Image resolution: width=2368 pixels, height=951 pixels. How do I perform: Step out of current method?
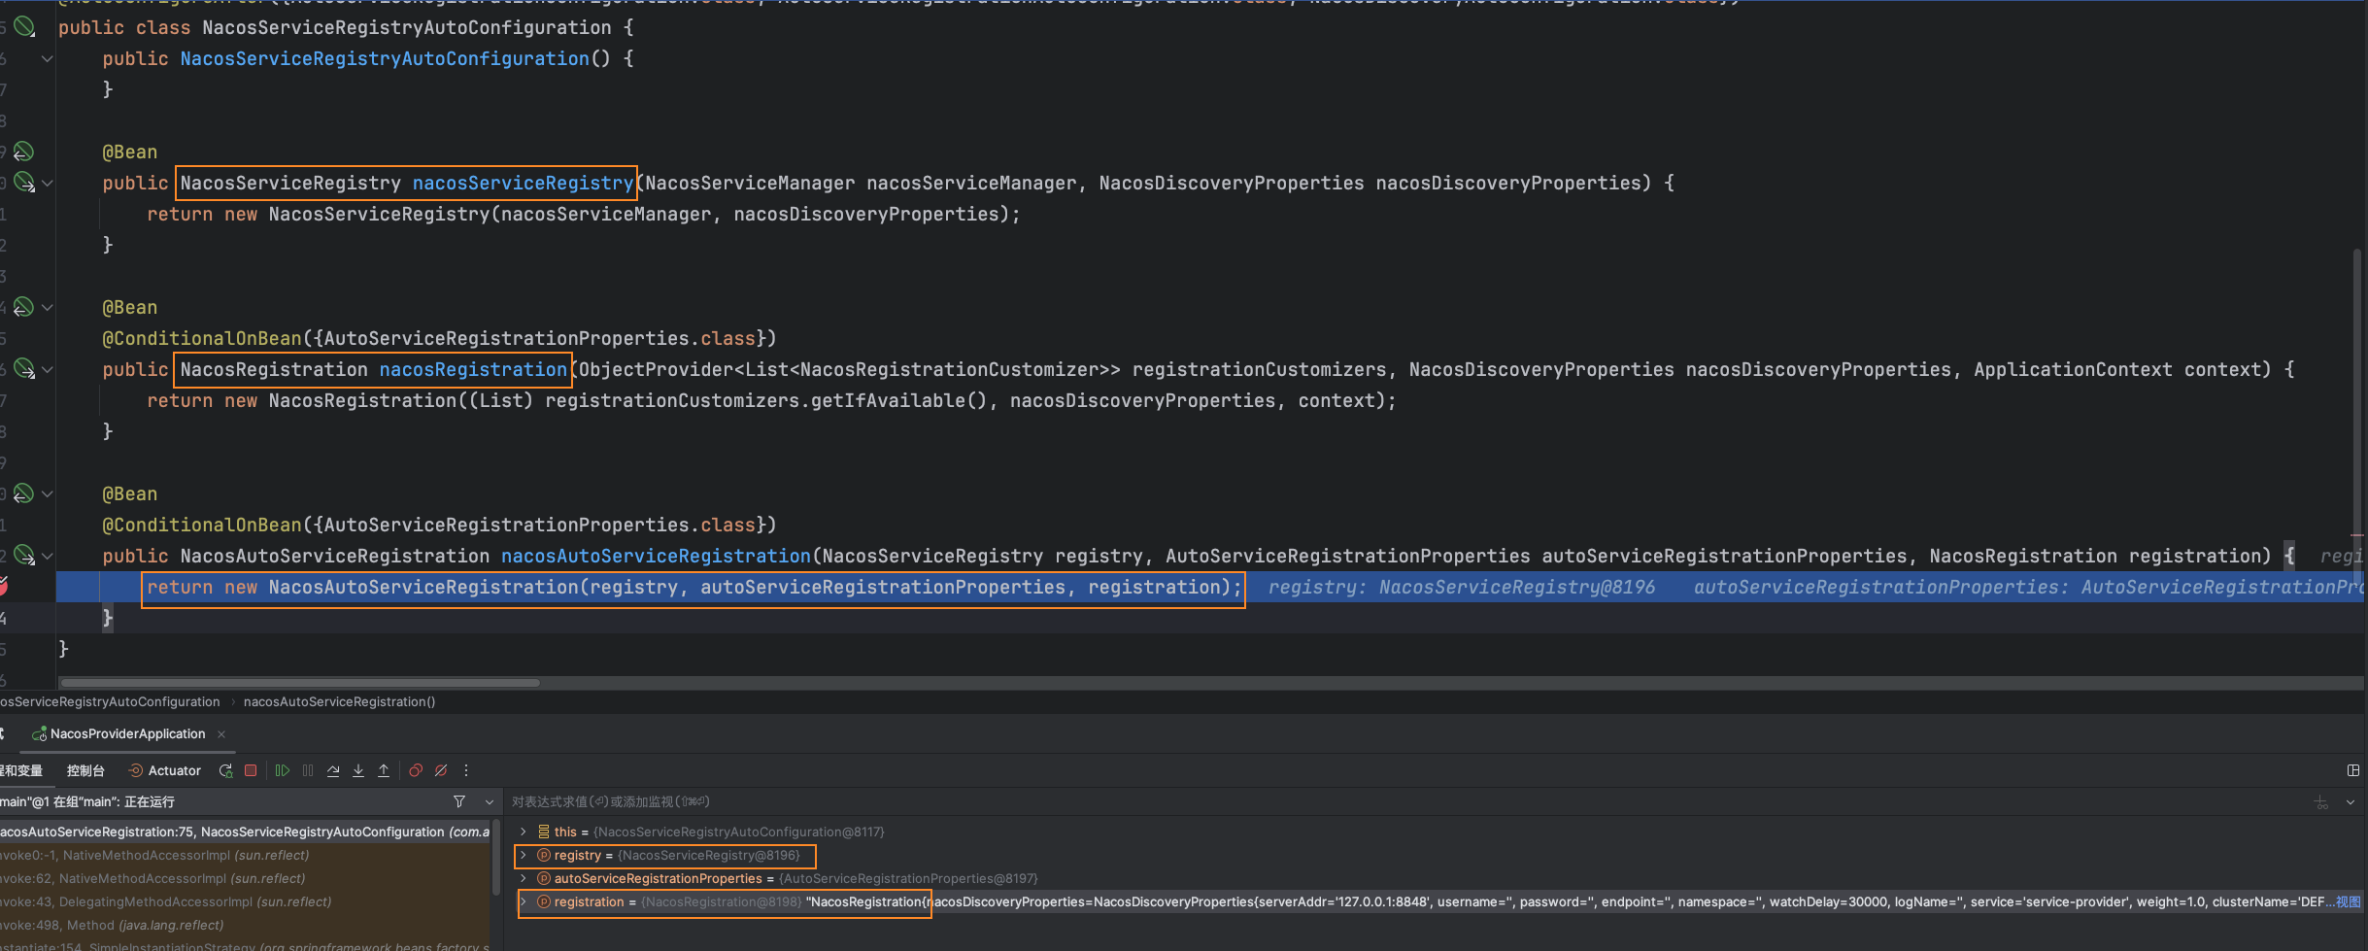point(384,770)
